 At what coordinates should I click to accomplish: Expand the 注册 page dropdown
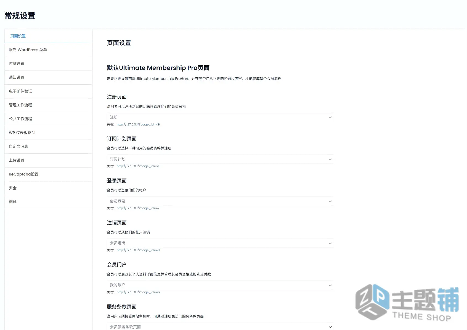[x=220, y=117]
